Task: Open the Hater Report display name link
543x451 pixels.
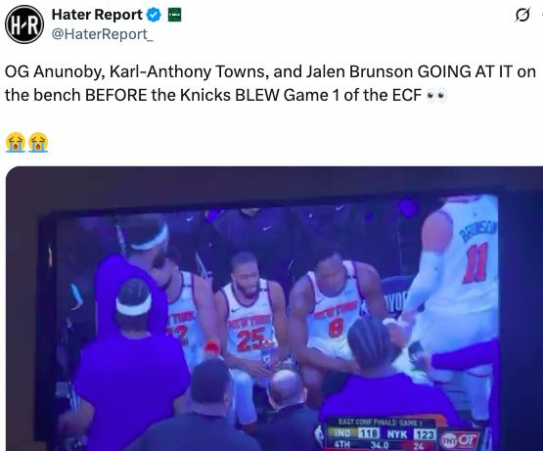Action: click(97, 15)
